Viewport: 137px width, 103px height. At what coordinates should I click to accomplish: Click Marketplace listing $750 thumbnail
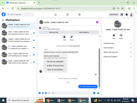[40, 28]
